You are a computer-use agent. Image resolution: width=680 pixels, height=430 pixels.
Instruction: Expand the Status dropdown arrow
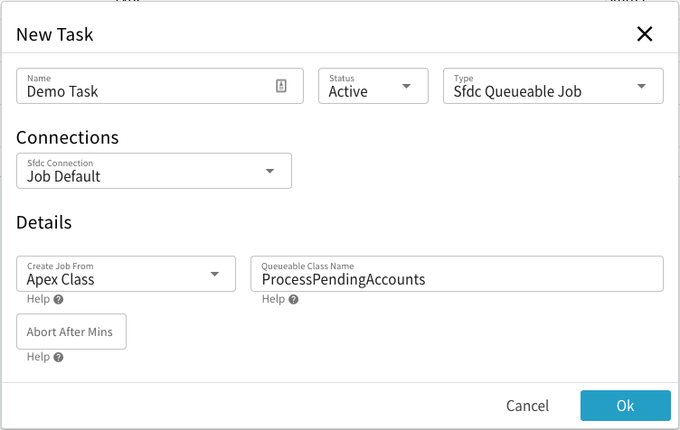pyautogui.click(x=406, y=86)
